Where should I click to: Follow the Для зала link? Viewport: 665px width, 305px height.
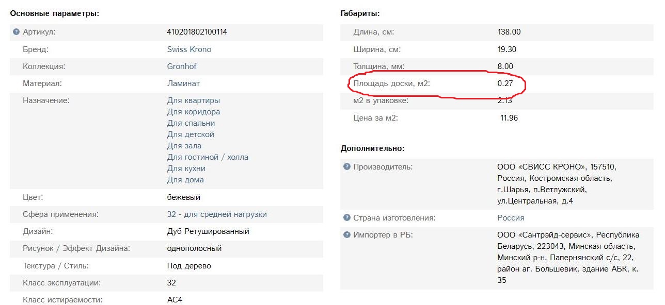184,146
